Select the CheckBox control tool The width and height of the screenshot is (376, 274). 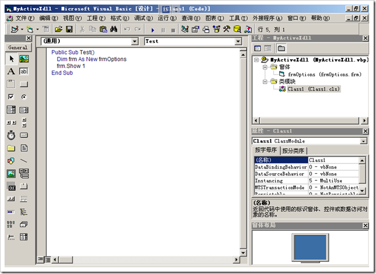11,97
